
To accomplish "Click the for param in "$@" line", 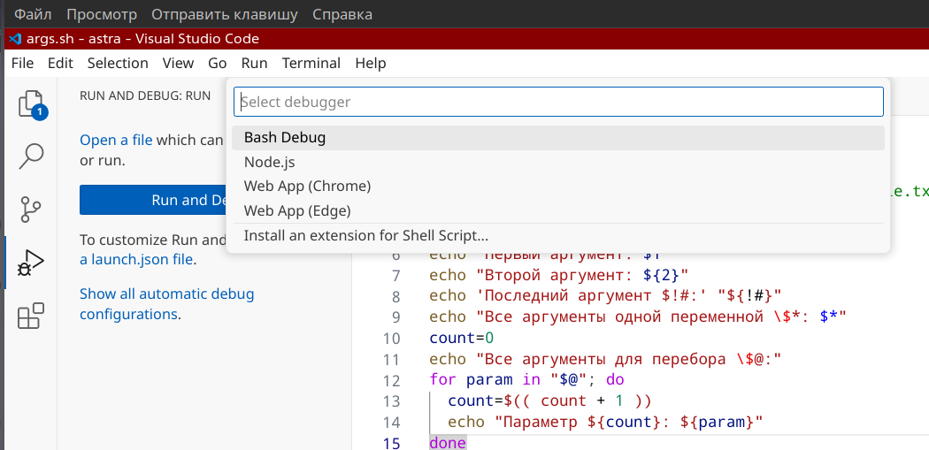I will (526, 379).
